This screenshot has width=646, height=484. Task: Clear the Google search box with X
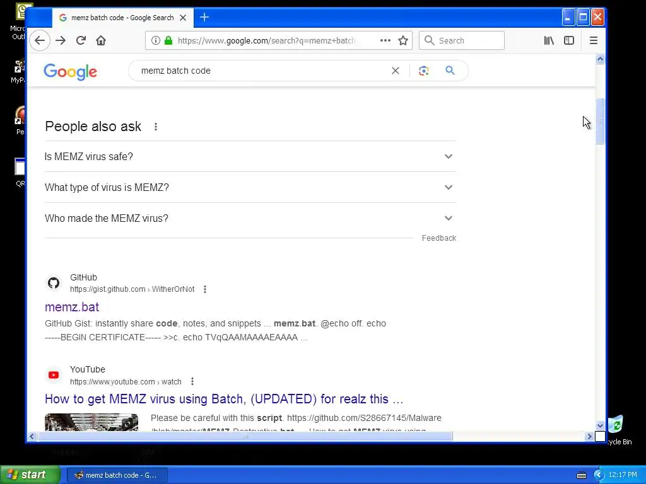click(396, 71)
